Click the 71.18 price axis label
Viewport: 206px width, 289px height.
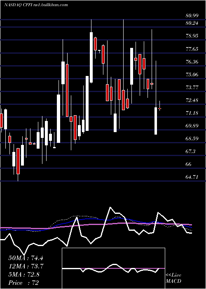[x=192, y=113]
